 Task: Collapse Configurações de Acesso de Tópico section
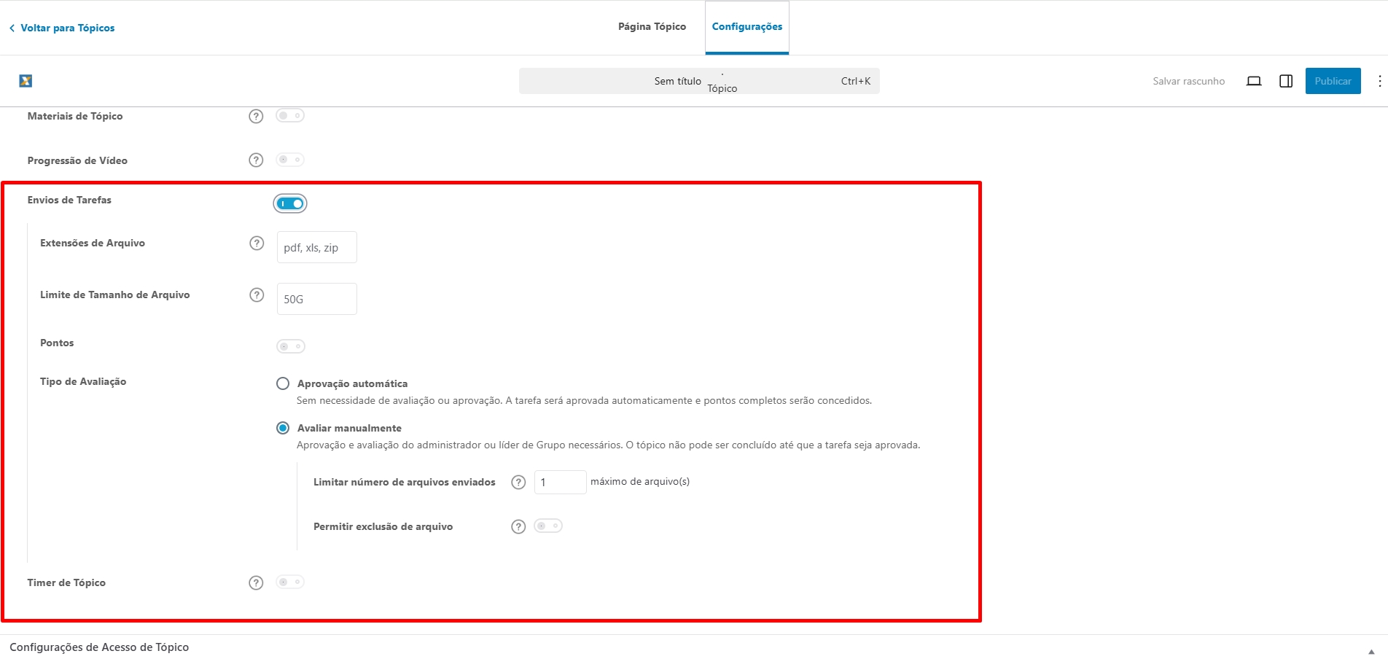pos(1371,651)
